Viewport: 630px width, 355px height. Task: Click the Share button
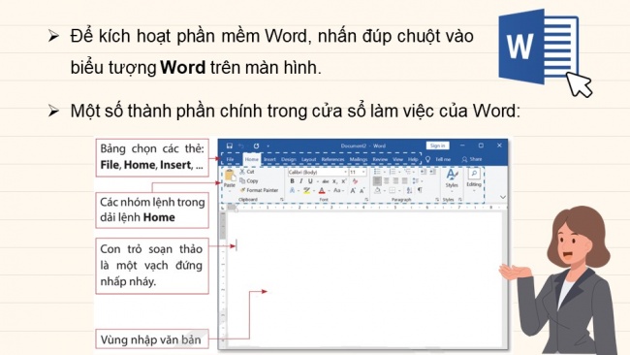point(472,160)
